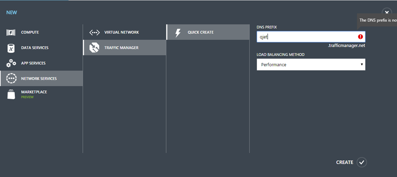
Task: Click the Virtual Network arrows icon
Action: pyautogui.click(x=94, y=32)
